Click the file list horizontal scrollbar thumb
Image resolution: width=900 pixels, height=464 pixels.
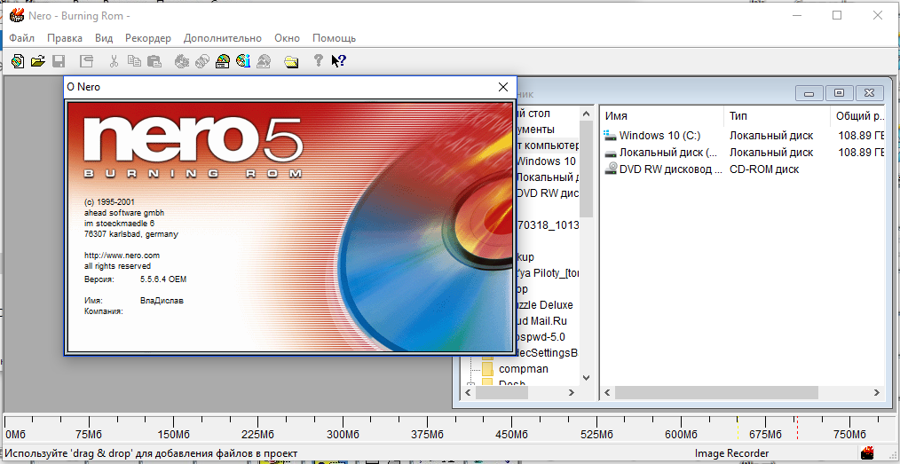716,393
